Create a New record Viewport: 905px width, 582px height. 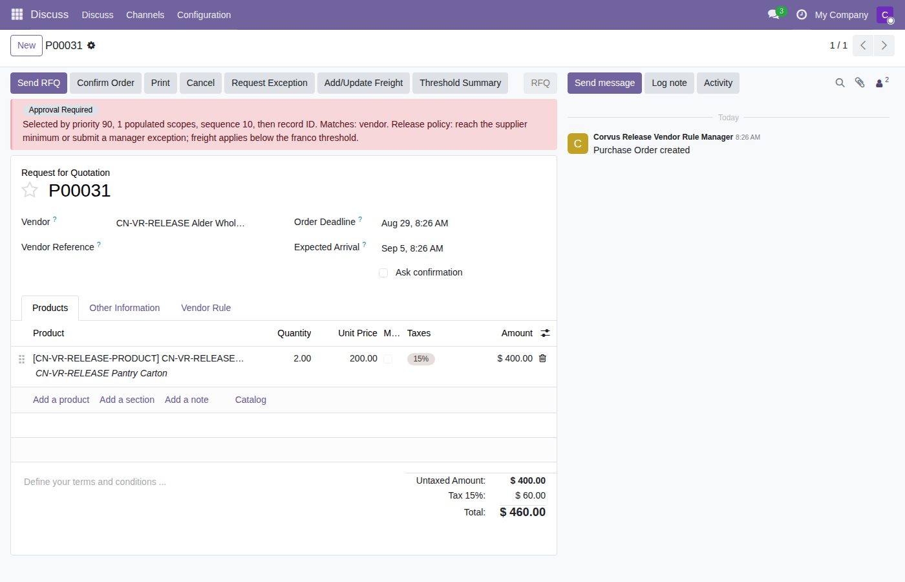tap(27, 45)
